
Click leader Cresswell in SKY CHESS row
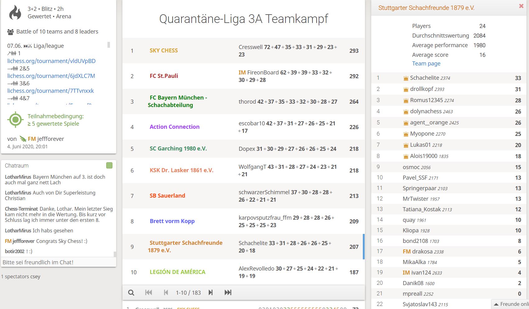point(250,47)
